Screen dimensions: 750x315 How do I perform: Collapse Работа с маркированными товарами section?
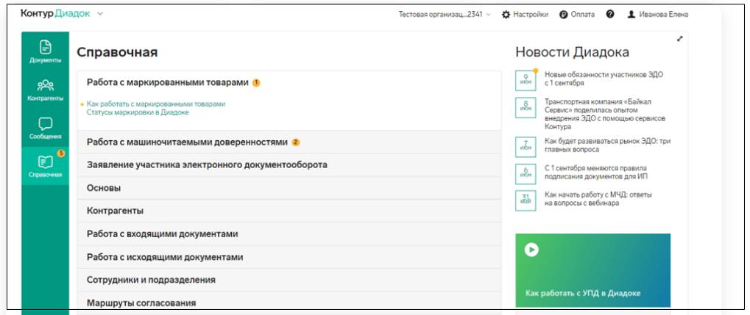[289, 82]
